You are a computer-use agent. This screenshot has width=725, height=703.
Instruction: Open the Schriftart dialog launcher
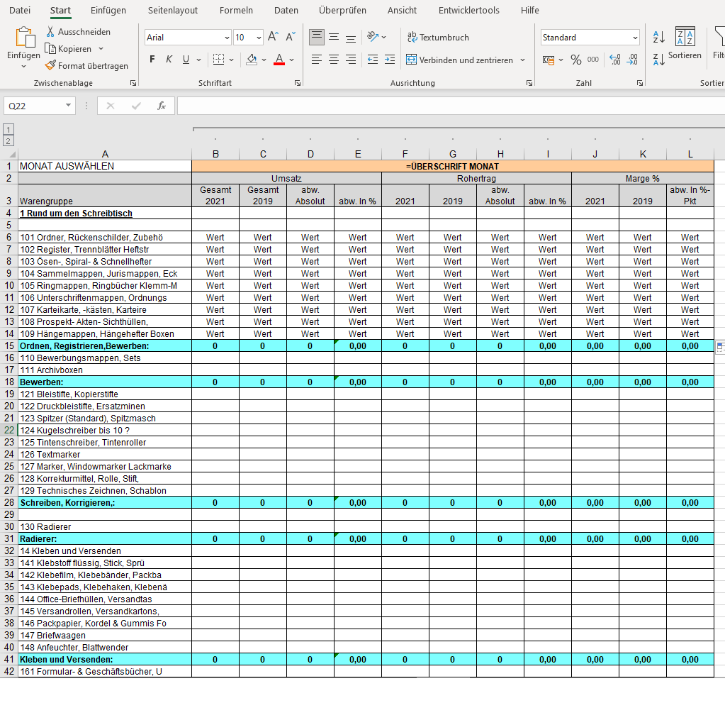(x=298, y=83)
